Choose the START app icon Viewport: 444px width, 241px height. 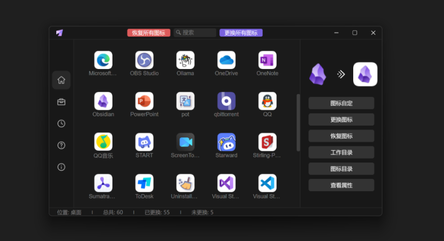pyautogui.click(x=144, y=142)
